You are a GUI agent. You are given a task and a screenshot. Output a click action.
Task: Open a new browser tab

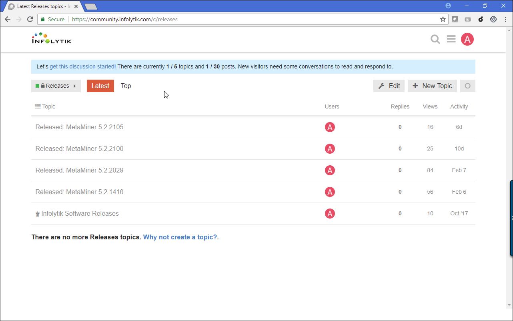[x=91, y=6]
